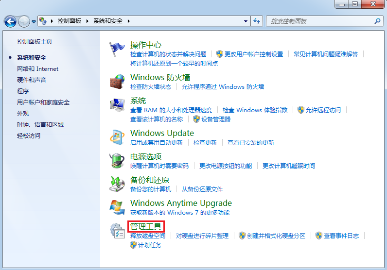The image size is (387, 270).
Task: Click the Backup and Restore icon
Action: coord(117,184)
